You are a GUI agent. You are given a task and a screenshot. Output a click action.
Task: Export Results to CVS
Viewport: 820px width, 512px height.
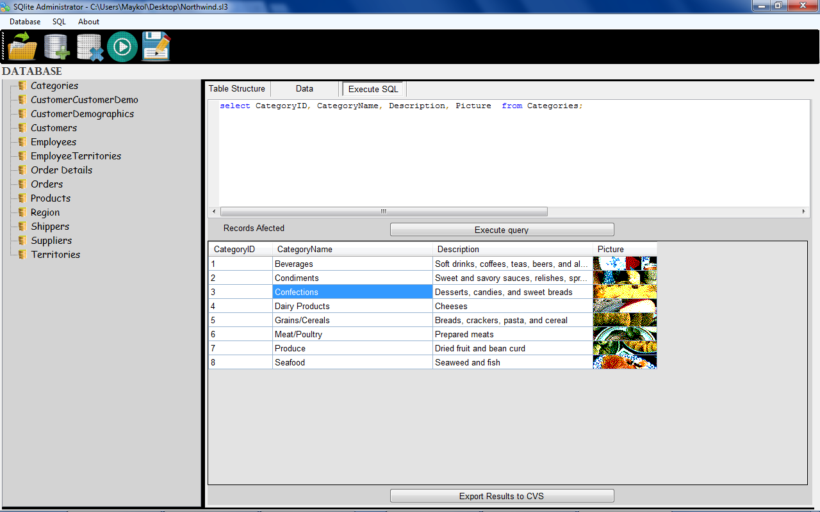tap(502, 495)
